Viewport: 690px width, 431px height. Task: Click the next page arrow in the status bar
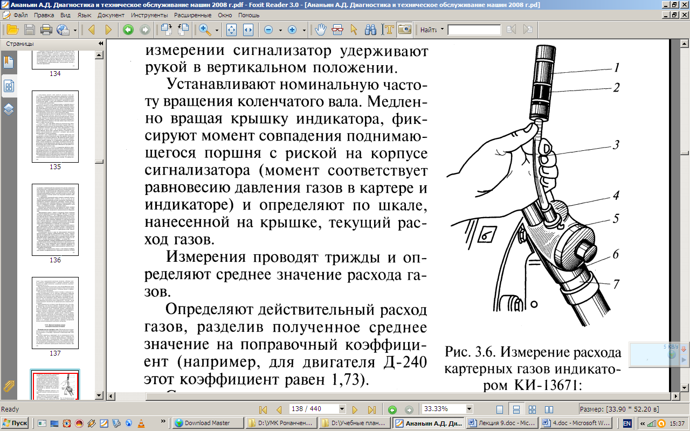coord(355,409)
